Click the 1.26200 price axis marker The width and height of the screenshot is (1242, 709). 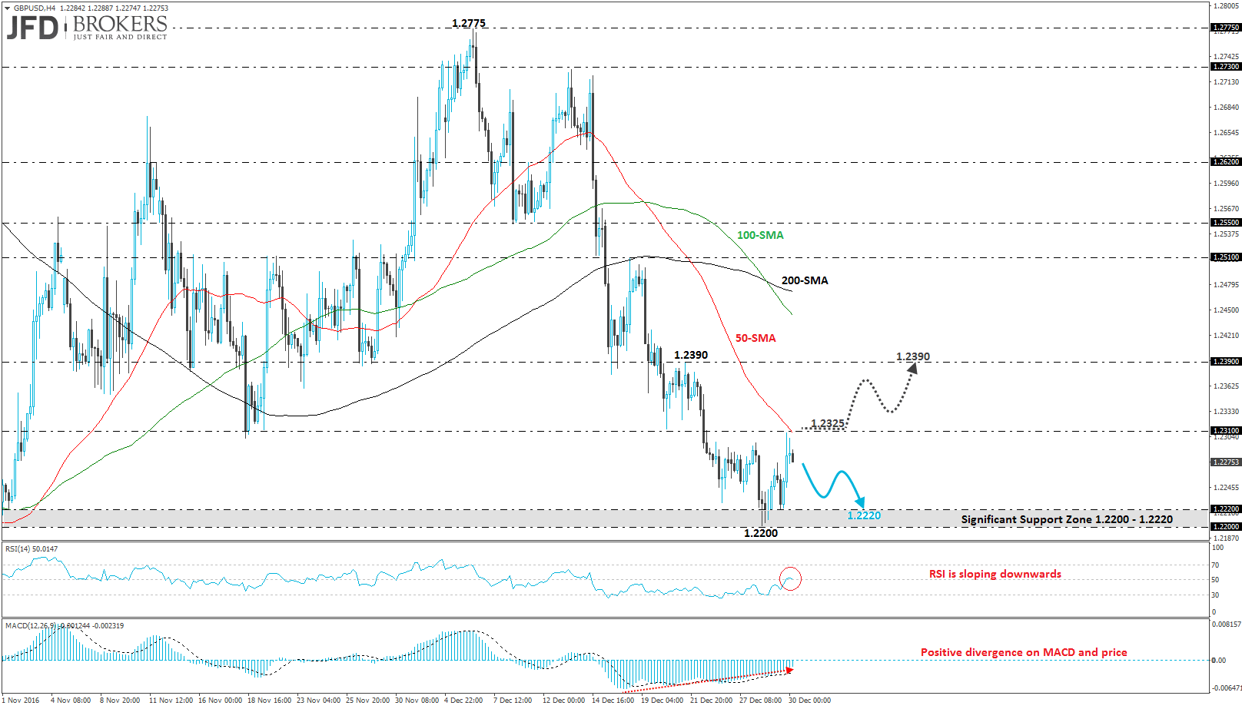coord(1226,162)
